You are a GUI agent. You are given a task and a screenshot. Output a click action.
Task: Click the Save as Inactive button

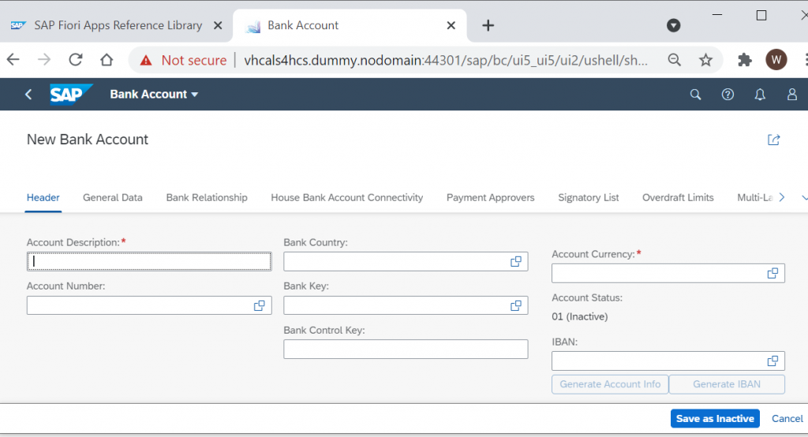715,418
